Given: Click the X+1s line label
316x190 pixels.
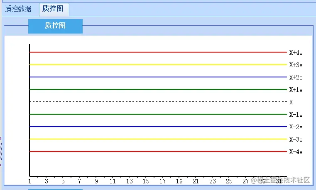Looking at the screenshot, I should 296,90.
